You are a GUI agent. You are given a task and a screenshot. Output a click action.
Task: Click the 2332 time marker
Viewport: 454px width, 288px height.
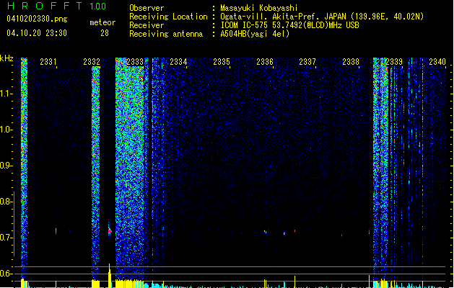92,62
